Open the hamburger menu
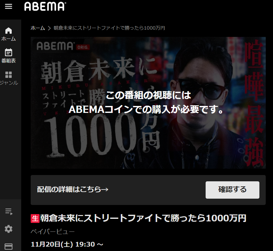Screen dimensions: 273x251 (8, 6)
